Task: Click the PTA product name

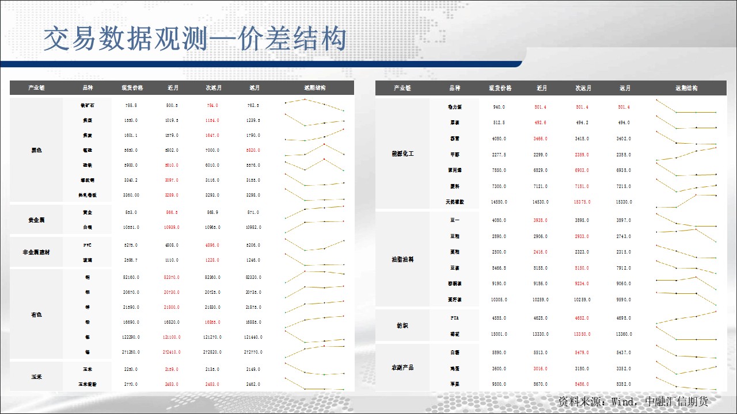Action: (455, 318)
